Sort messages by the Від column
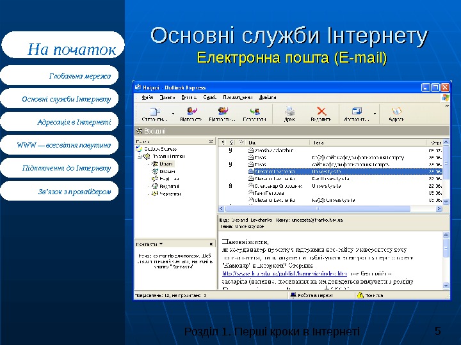 (278, 142)
